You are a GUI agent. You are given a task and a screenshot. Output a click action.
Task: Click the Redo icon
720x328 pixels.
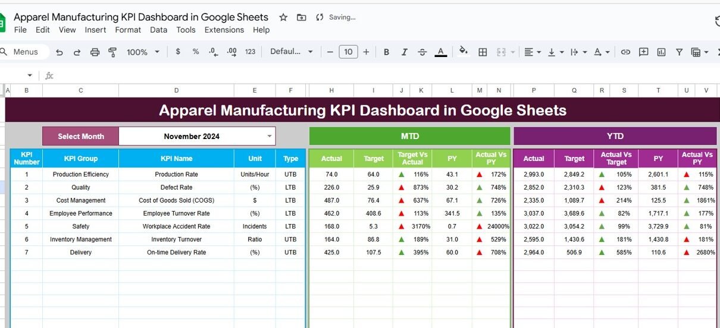(x=77, y=52)
